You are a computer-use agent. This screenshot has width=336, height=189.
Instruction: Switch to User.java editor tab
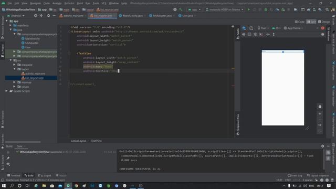[x=186, y=16]
